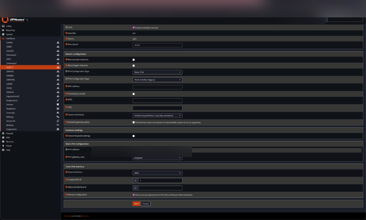The image size is (366, 220).
Task: Click the icon beside Devices
Action: pyautogui.click(x=58, y=105)
